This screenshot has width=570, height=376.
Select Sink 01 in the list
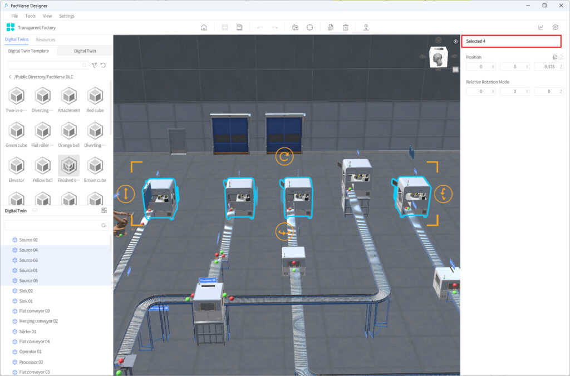56,301
